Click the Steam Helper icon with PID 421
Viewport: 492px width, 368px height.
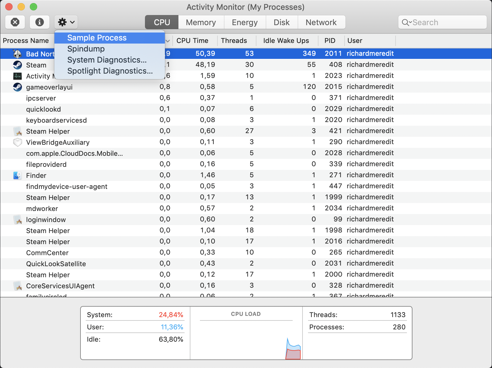click(x=18, y=131)
